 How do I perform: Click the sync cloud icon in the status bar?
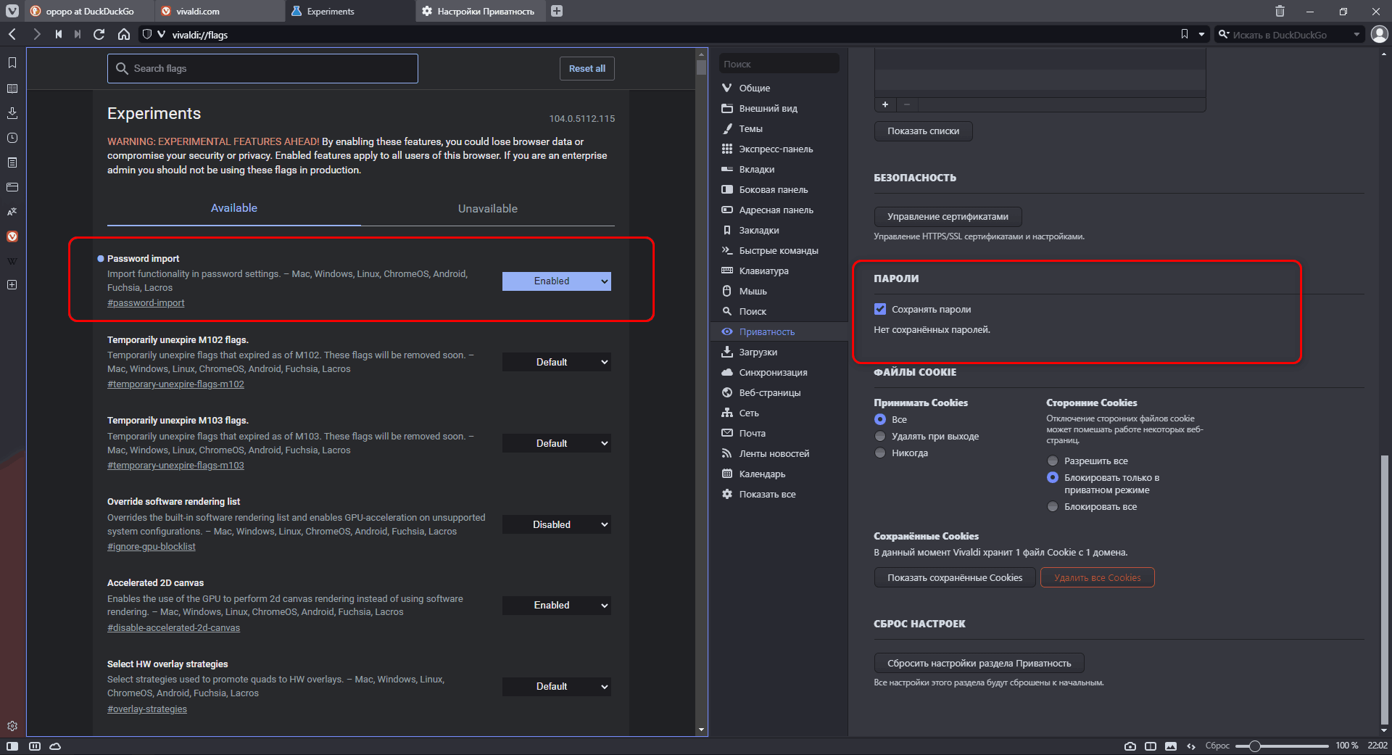coord(55,746)
